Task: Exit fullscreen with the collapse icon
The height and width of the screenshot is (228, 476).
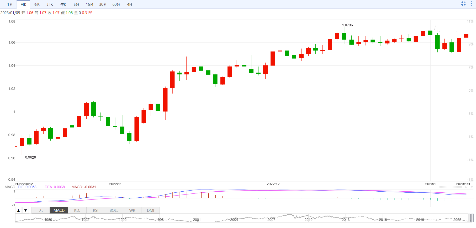Action: [x=463, y=4]
